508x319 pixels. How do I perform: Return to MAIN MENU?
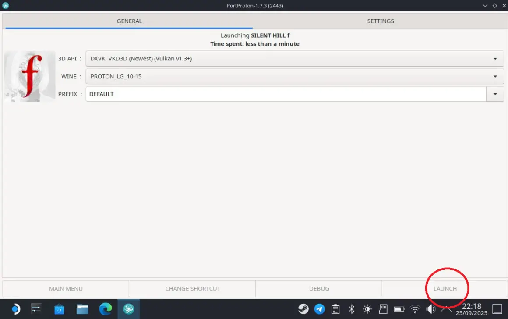(66, 288)
